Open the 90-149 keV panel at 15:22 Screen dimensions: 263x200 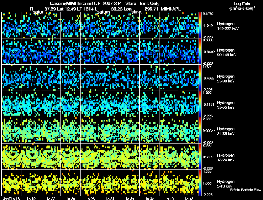(x=51, y=52)
